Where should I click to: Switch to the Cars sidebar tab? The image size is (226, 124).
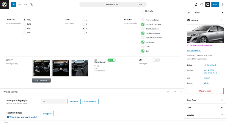click(x=189, y=12)
